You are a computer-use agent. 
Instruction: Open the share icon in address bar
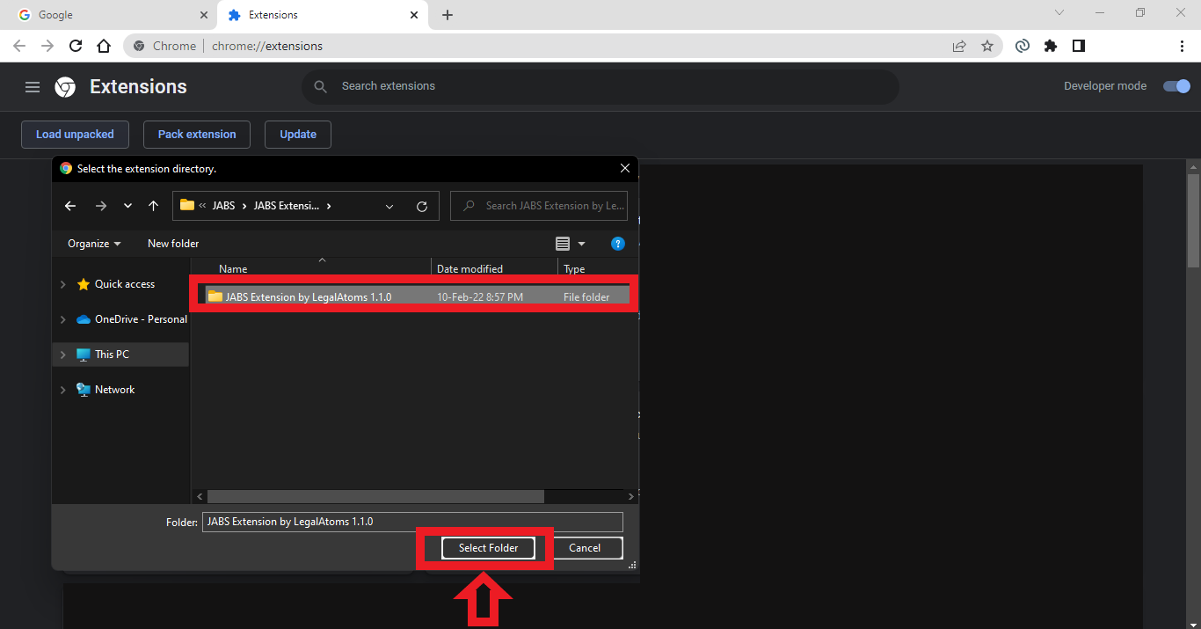(x=958, y=45)
